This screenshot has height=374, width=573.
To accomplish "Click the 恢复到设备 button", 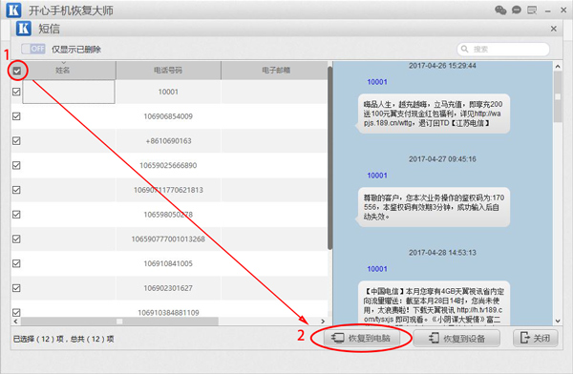I will tap(456, 338).
